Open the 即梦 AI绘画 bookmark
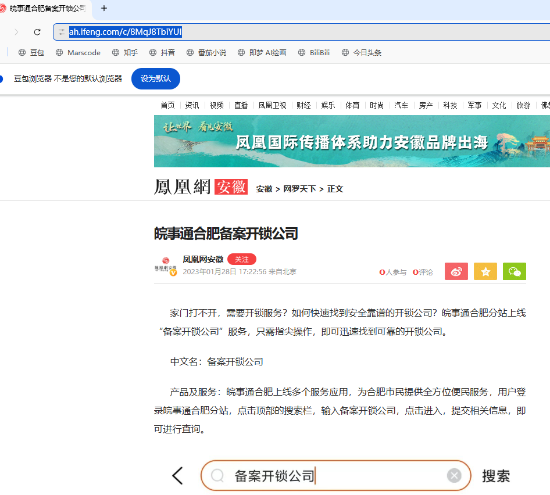This screenshot has height=495, width=550. click(x=262, y=53)
